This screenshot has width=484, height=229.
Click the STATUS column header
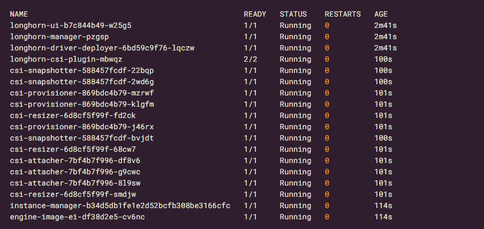click(293, 14)
